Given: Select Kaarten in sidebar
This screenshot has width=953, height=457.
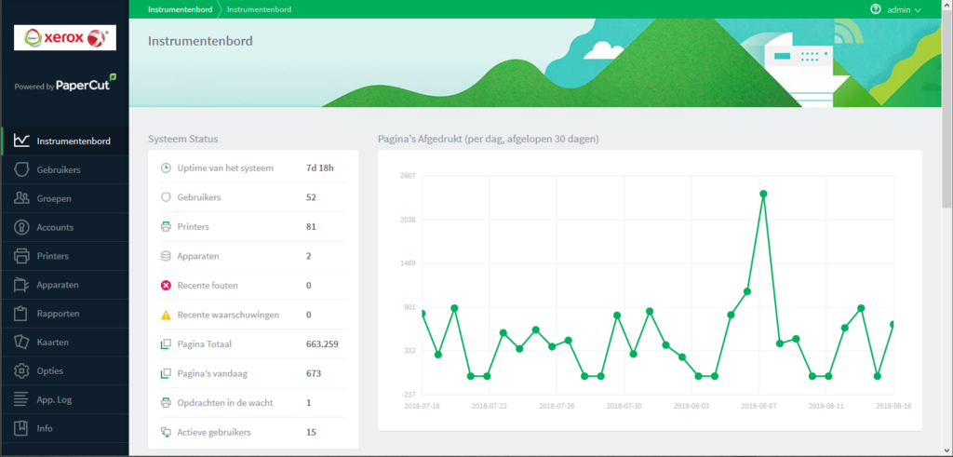Looking at the screenshot, I should 64,343.
